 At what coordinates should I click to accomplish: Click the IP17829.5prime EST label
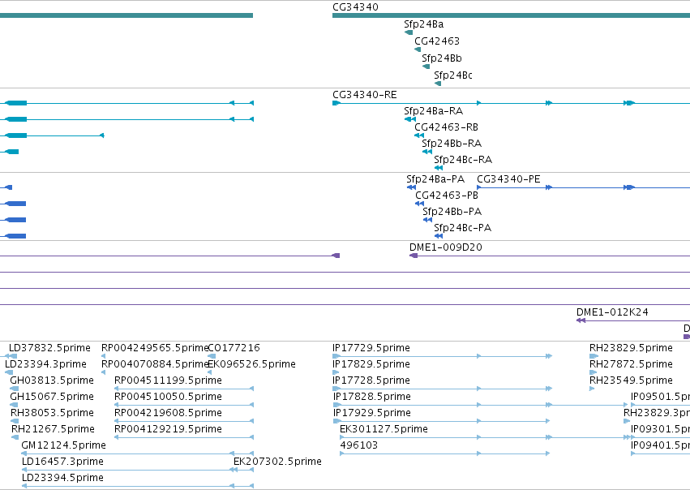pos(371,364)
